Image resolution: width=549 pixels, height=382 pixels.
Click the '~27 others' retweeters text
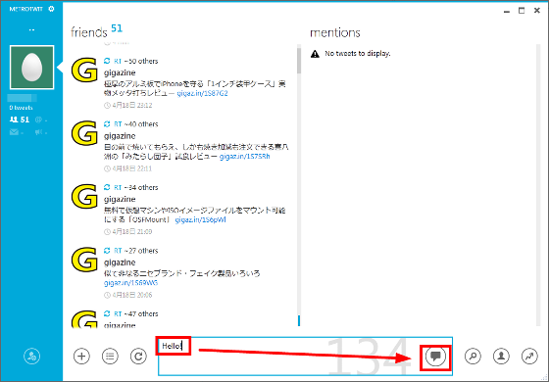point(141,251)
